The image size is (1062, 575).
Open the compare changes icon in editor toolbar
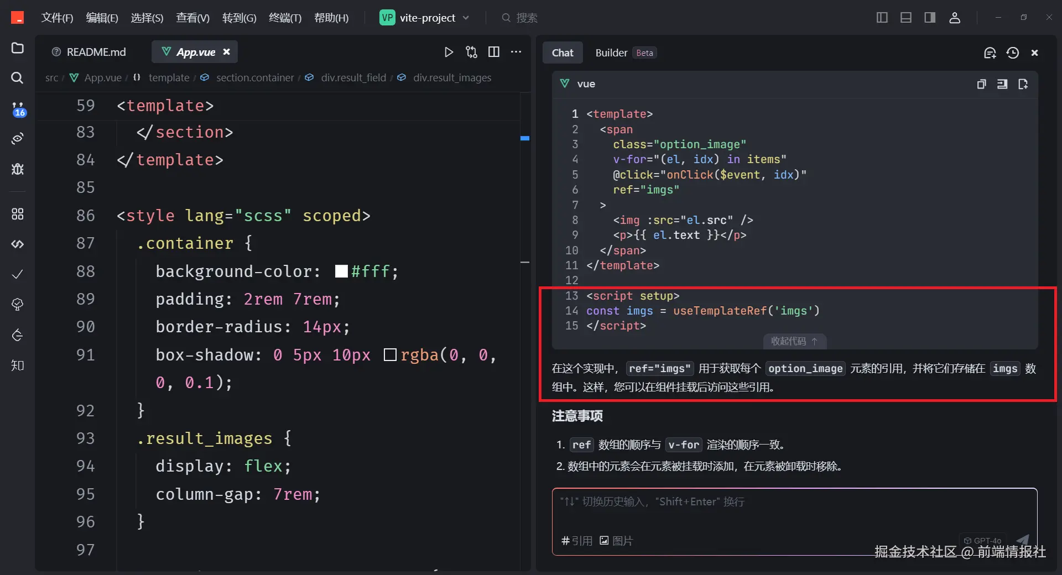pos(471,52)
